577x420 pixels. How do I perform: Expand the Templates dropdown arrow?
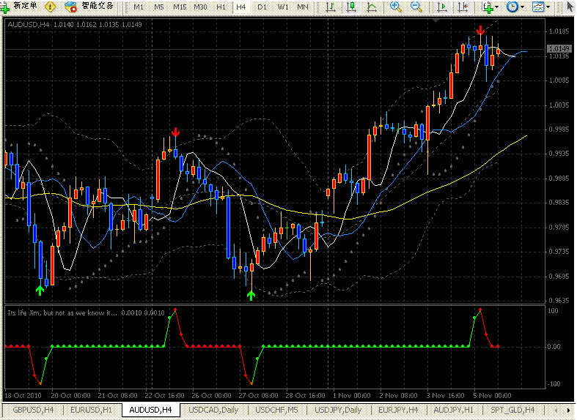[x=548, y=7]
